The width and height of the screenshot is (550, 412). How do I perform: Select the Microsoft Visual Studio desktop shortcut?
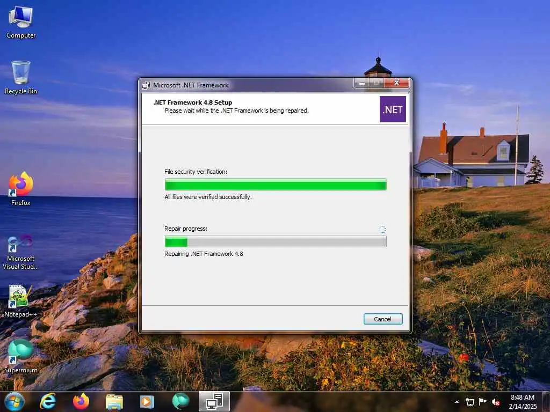21,252
